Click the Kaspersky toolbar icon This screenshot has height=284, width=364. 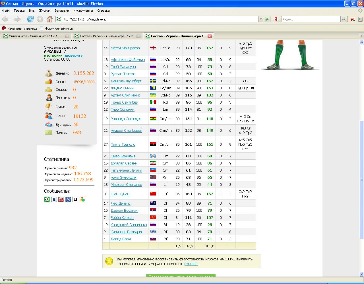(353, 19)
